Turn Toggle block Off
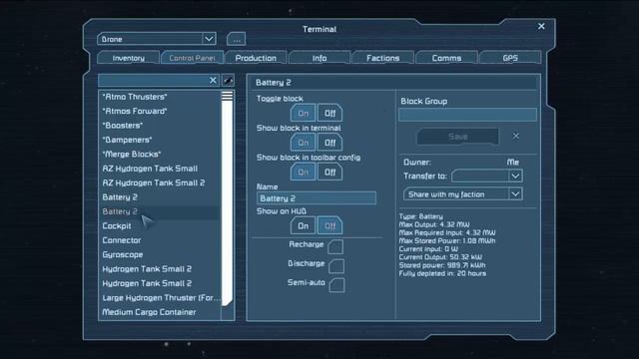Image resolution: width=639 pixels, height=359 pixels. pos(330,113)
